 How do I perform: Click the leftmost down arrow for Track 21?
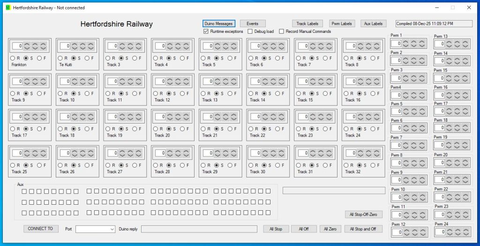216,119
